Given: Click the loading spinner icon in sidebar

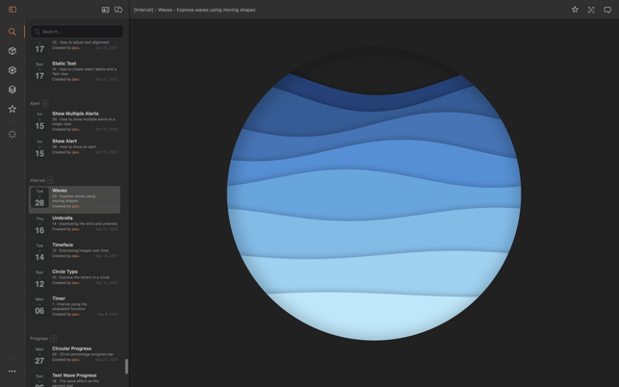Looking at the screenshot, I should [13, 135].
